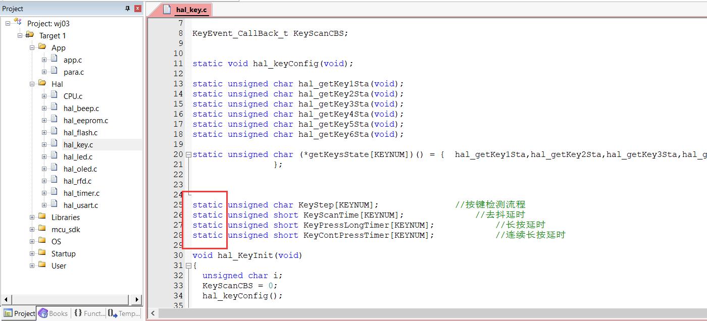707x321 pixels.
Task: Select app.c in project tree
Action: point(73,60)
